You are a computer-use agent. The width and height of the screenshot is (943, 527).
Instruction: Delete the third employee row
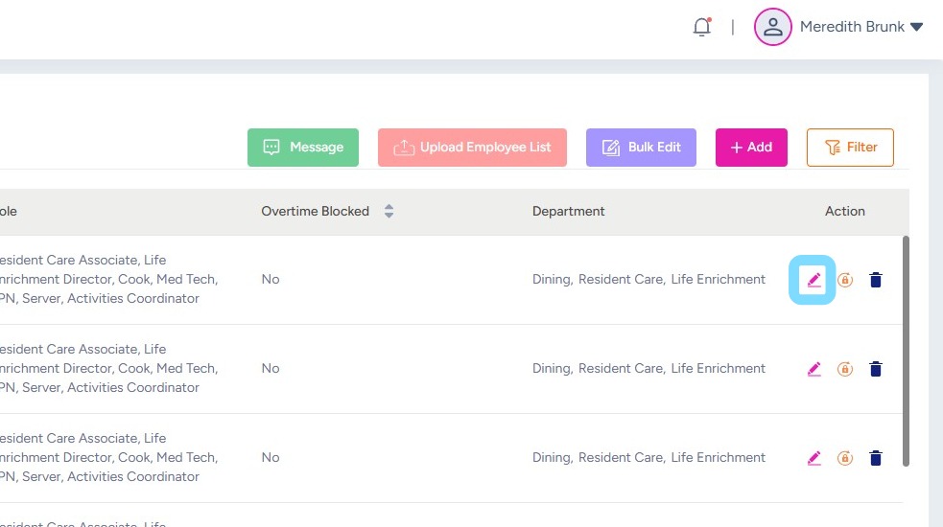(x=875, y=458)
